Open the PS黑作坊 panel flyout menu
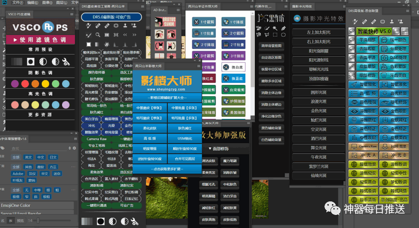 coord(286,6)
